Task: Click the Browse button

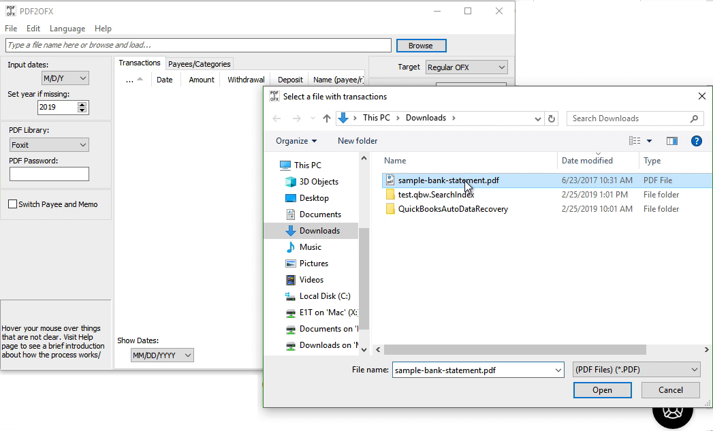Action: click(421, 46)
